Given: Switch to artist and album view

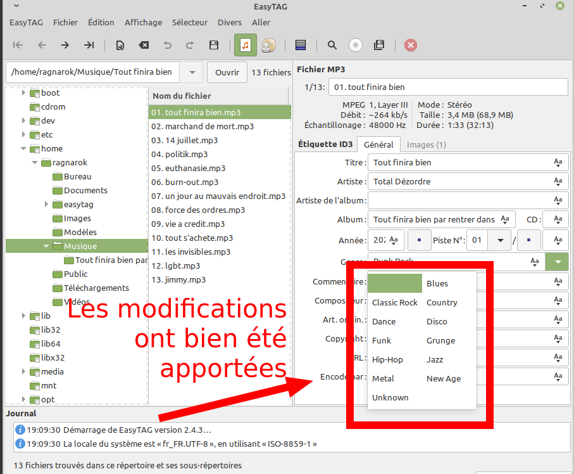Looking at the screenshot, I should pos(268,45).
